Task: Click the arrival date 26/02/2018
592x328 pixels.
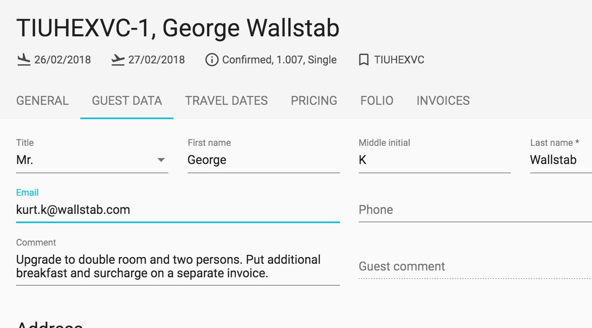Action: tap(63, 60)
